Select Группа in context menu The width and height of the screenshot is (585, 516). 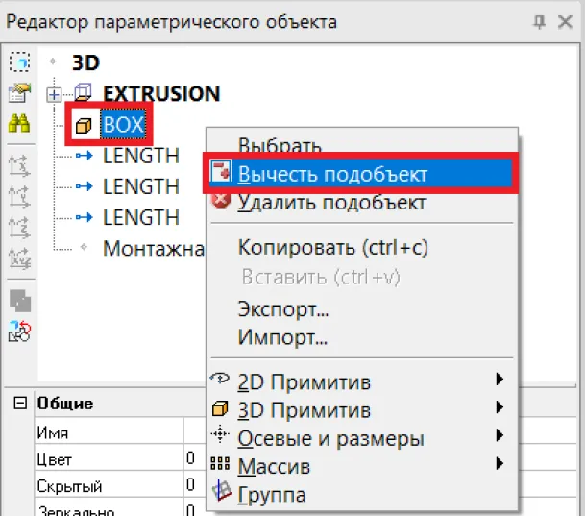click(x=272, y=495)
